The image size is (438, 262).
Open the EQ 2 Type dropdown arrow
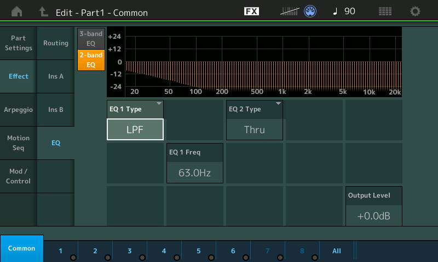(278, 104)
